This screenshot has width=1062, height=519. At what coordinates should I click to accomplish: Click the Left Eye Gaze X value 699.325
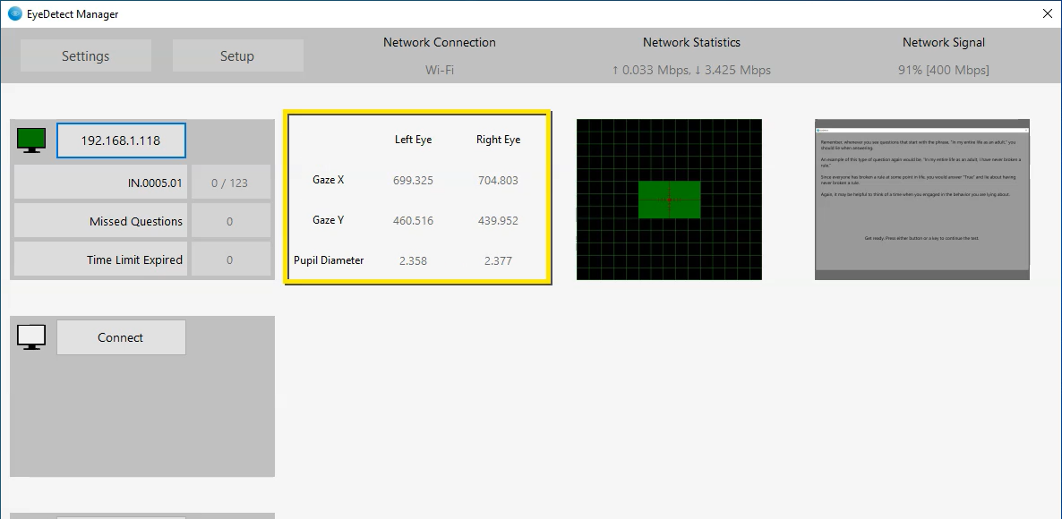point(413,181)
